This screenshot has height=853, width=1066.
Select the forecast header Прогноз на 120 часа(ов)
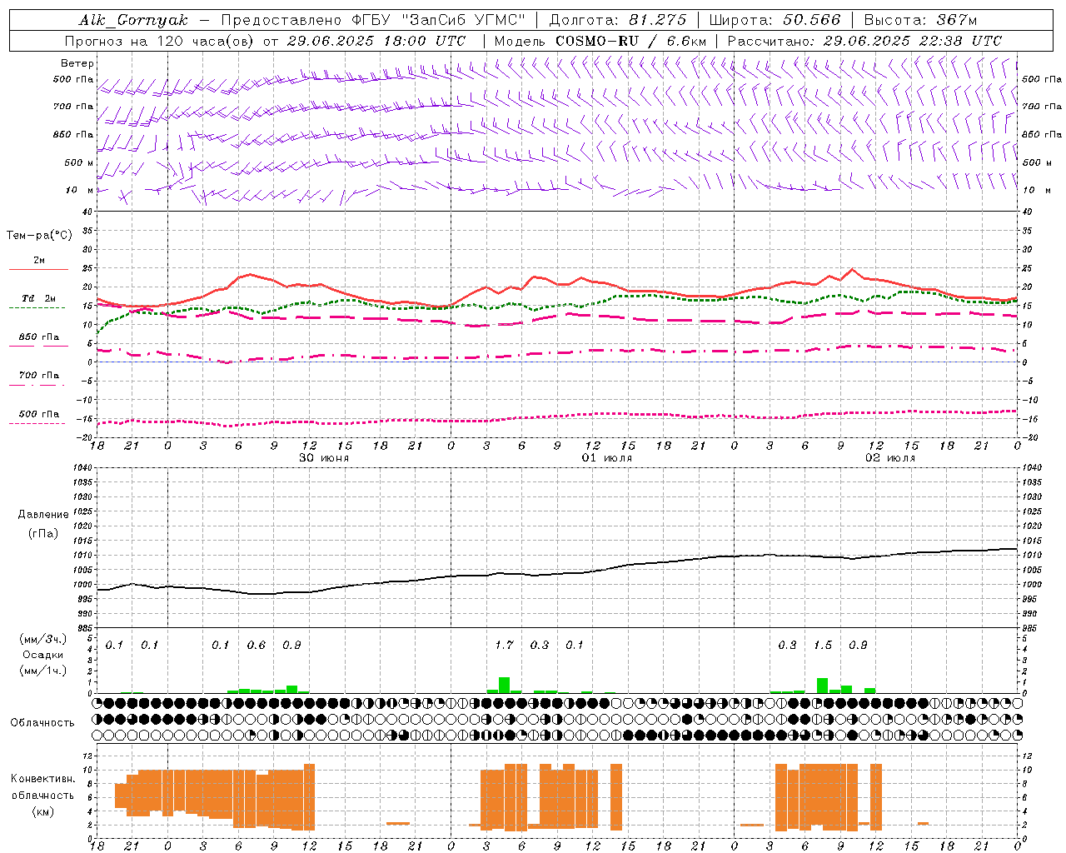tap(160, 41)
